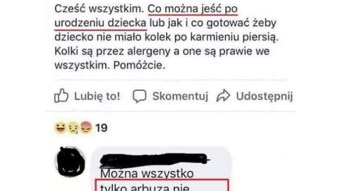The width and height of the screenshot is (340, 191).
Task: Click the redacted commenter name
Action: pyautogui.click(x=154, y=161)
